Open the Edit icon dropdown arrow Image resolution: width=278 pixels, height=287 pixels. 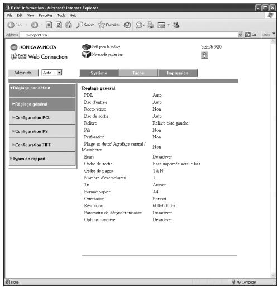click(x=169, y=25)
